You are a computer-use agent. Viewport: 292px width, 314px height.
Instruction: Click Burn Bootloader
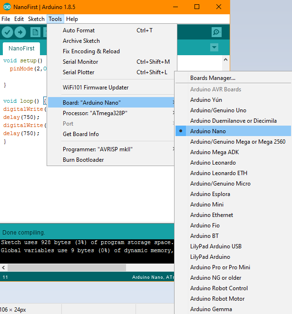(112, 160)
